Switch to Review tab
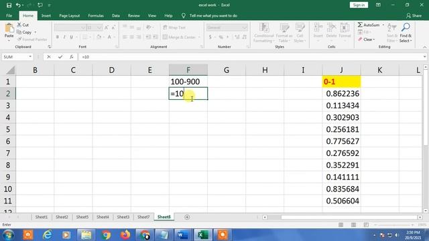 coord(134,16)
